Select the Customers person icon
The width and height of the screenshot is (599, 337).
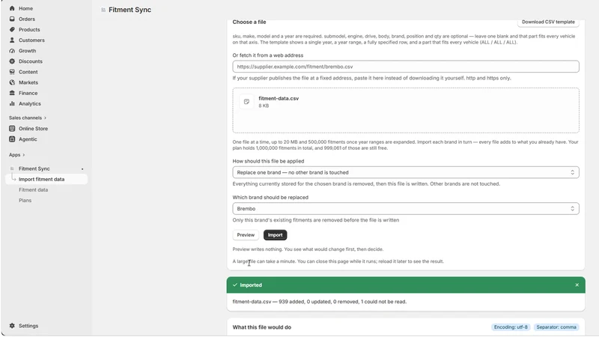[12, 40]
